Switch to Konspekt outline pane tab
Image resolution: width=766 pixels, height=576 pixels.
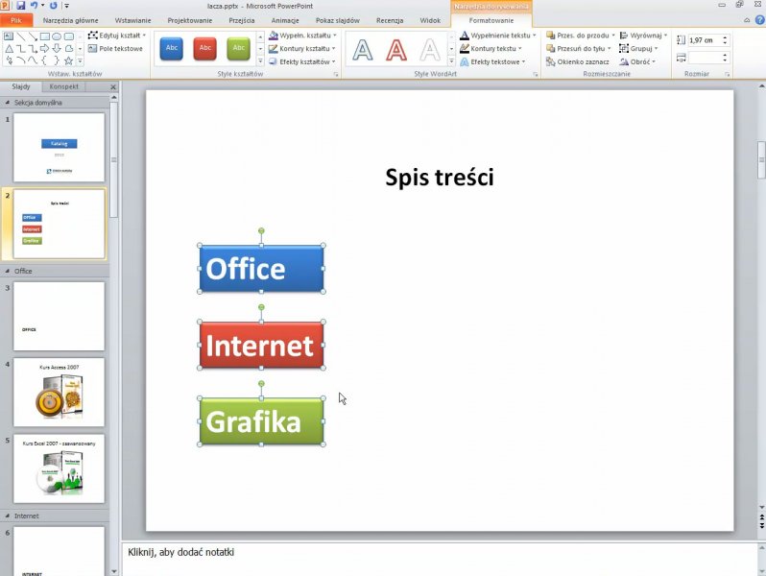[64, 86]
